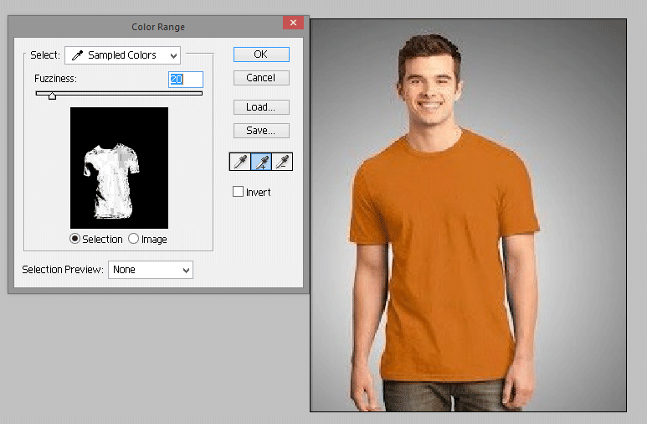Click the Save... button
Image resolution: width=647 pixels, height=424 pixels.
260,131
